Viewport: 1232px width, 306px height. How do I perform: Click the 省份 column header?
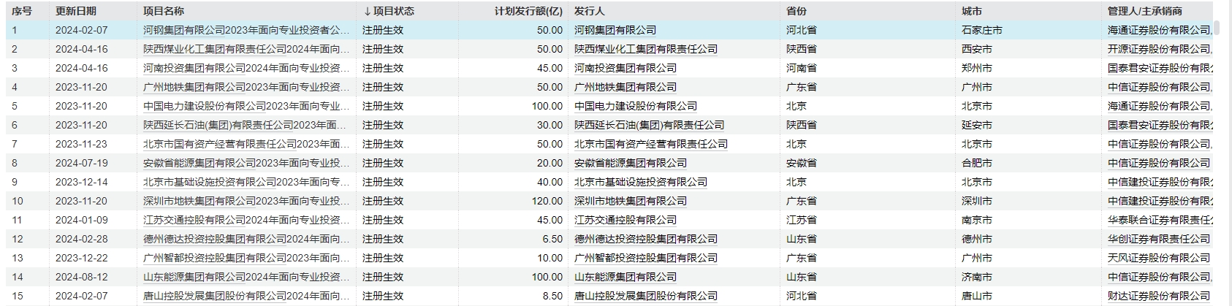click(x=796, y=12)
